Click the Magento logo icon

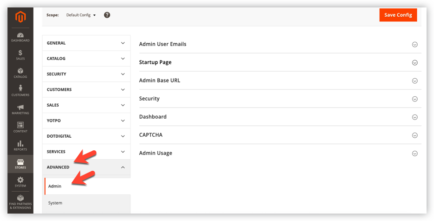(20, 17)
